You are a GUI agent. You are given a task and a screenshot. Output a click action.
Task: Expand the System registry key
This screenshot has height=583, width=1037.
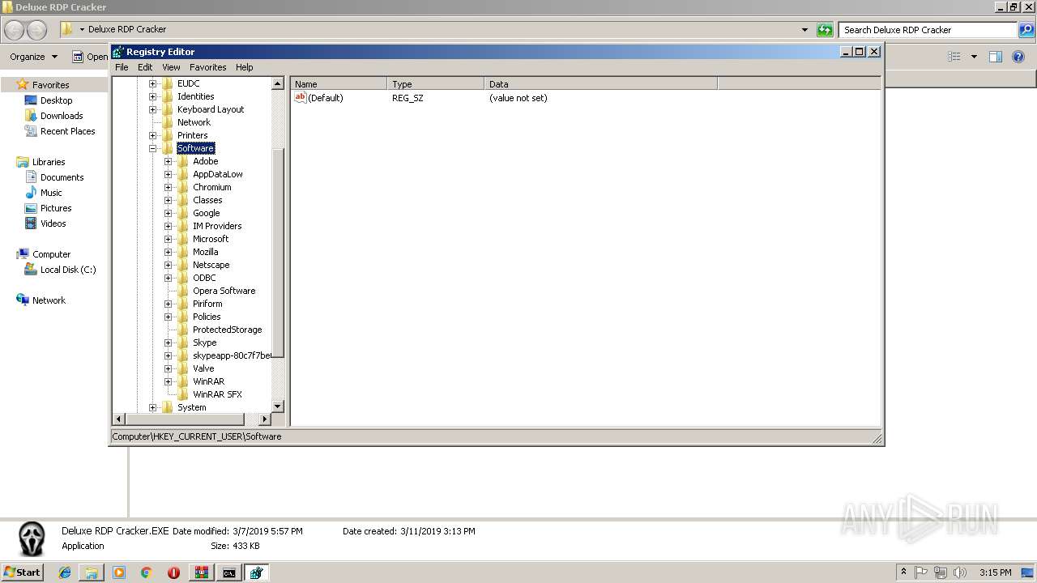152,407
